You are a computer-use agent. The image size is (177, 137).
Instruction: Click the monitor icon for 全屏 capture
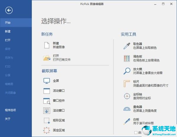[x=47, y=81]
